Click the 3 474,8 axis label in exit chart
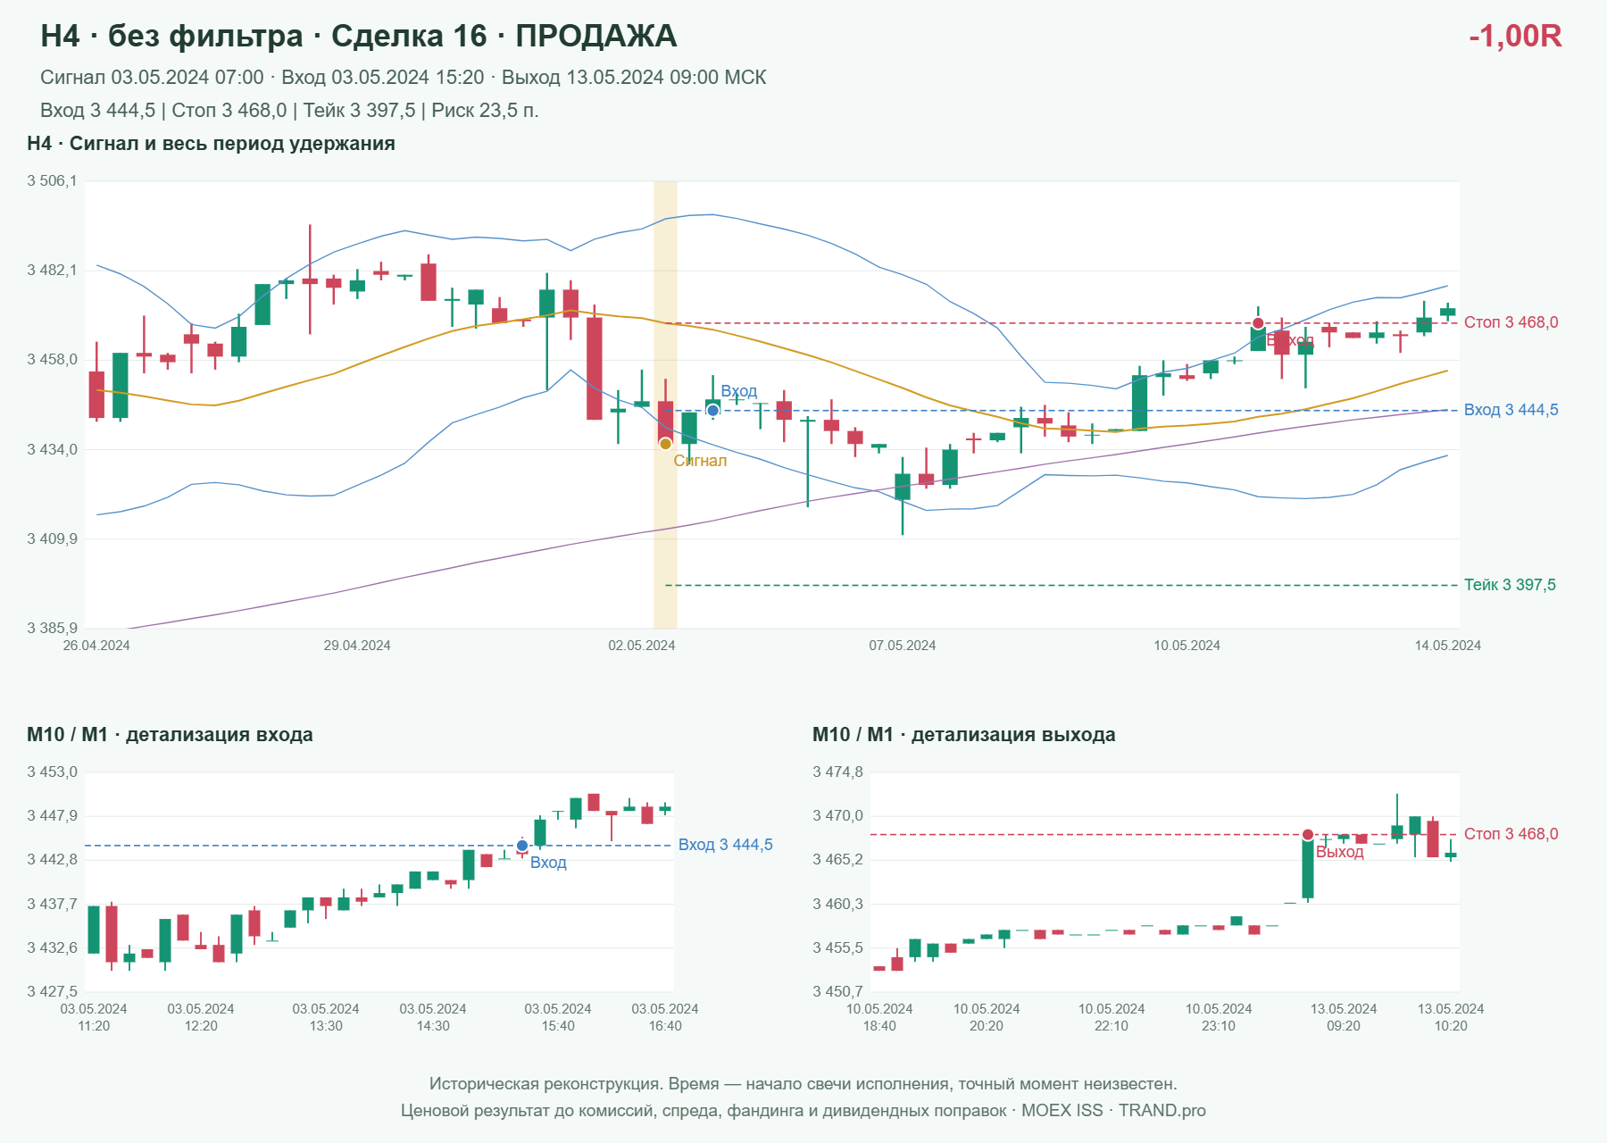Image resolution: width=1607 pixels, height=1143 pixels. point(837,772)
